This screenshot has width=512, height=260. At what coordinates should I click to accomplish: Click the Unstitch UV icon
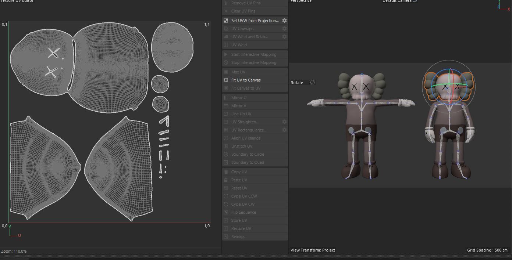(226, 146)
